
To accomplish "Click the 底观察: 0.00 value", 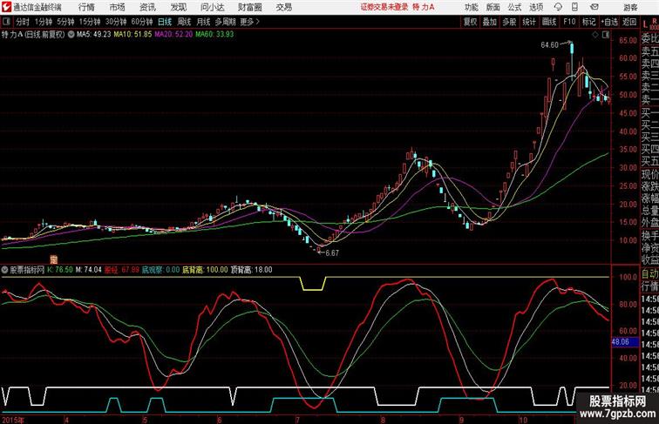I will click(160, 270).
